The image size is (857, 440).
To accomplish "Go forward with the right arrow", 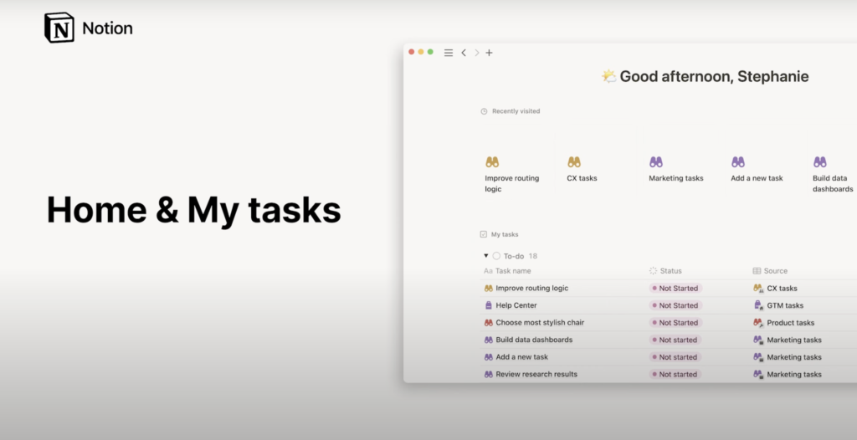I will coord(477,53).
